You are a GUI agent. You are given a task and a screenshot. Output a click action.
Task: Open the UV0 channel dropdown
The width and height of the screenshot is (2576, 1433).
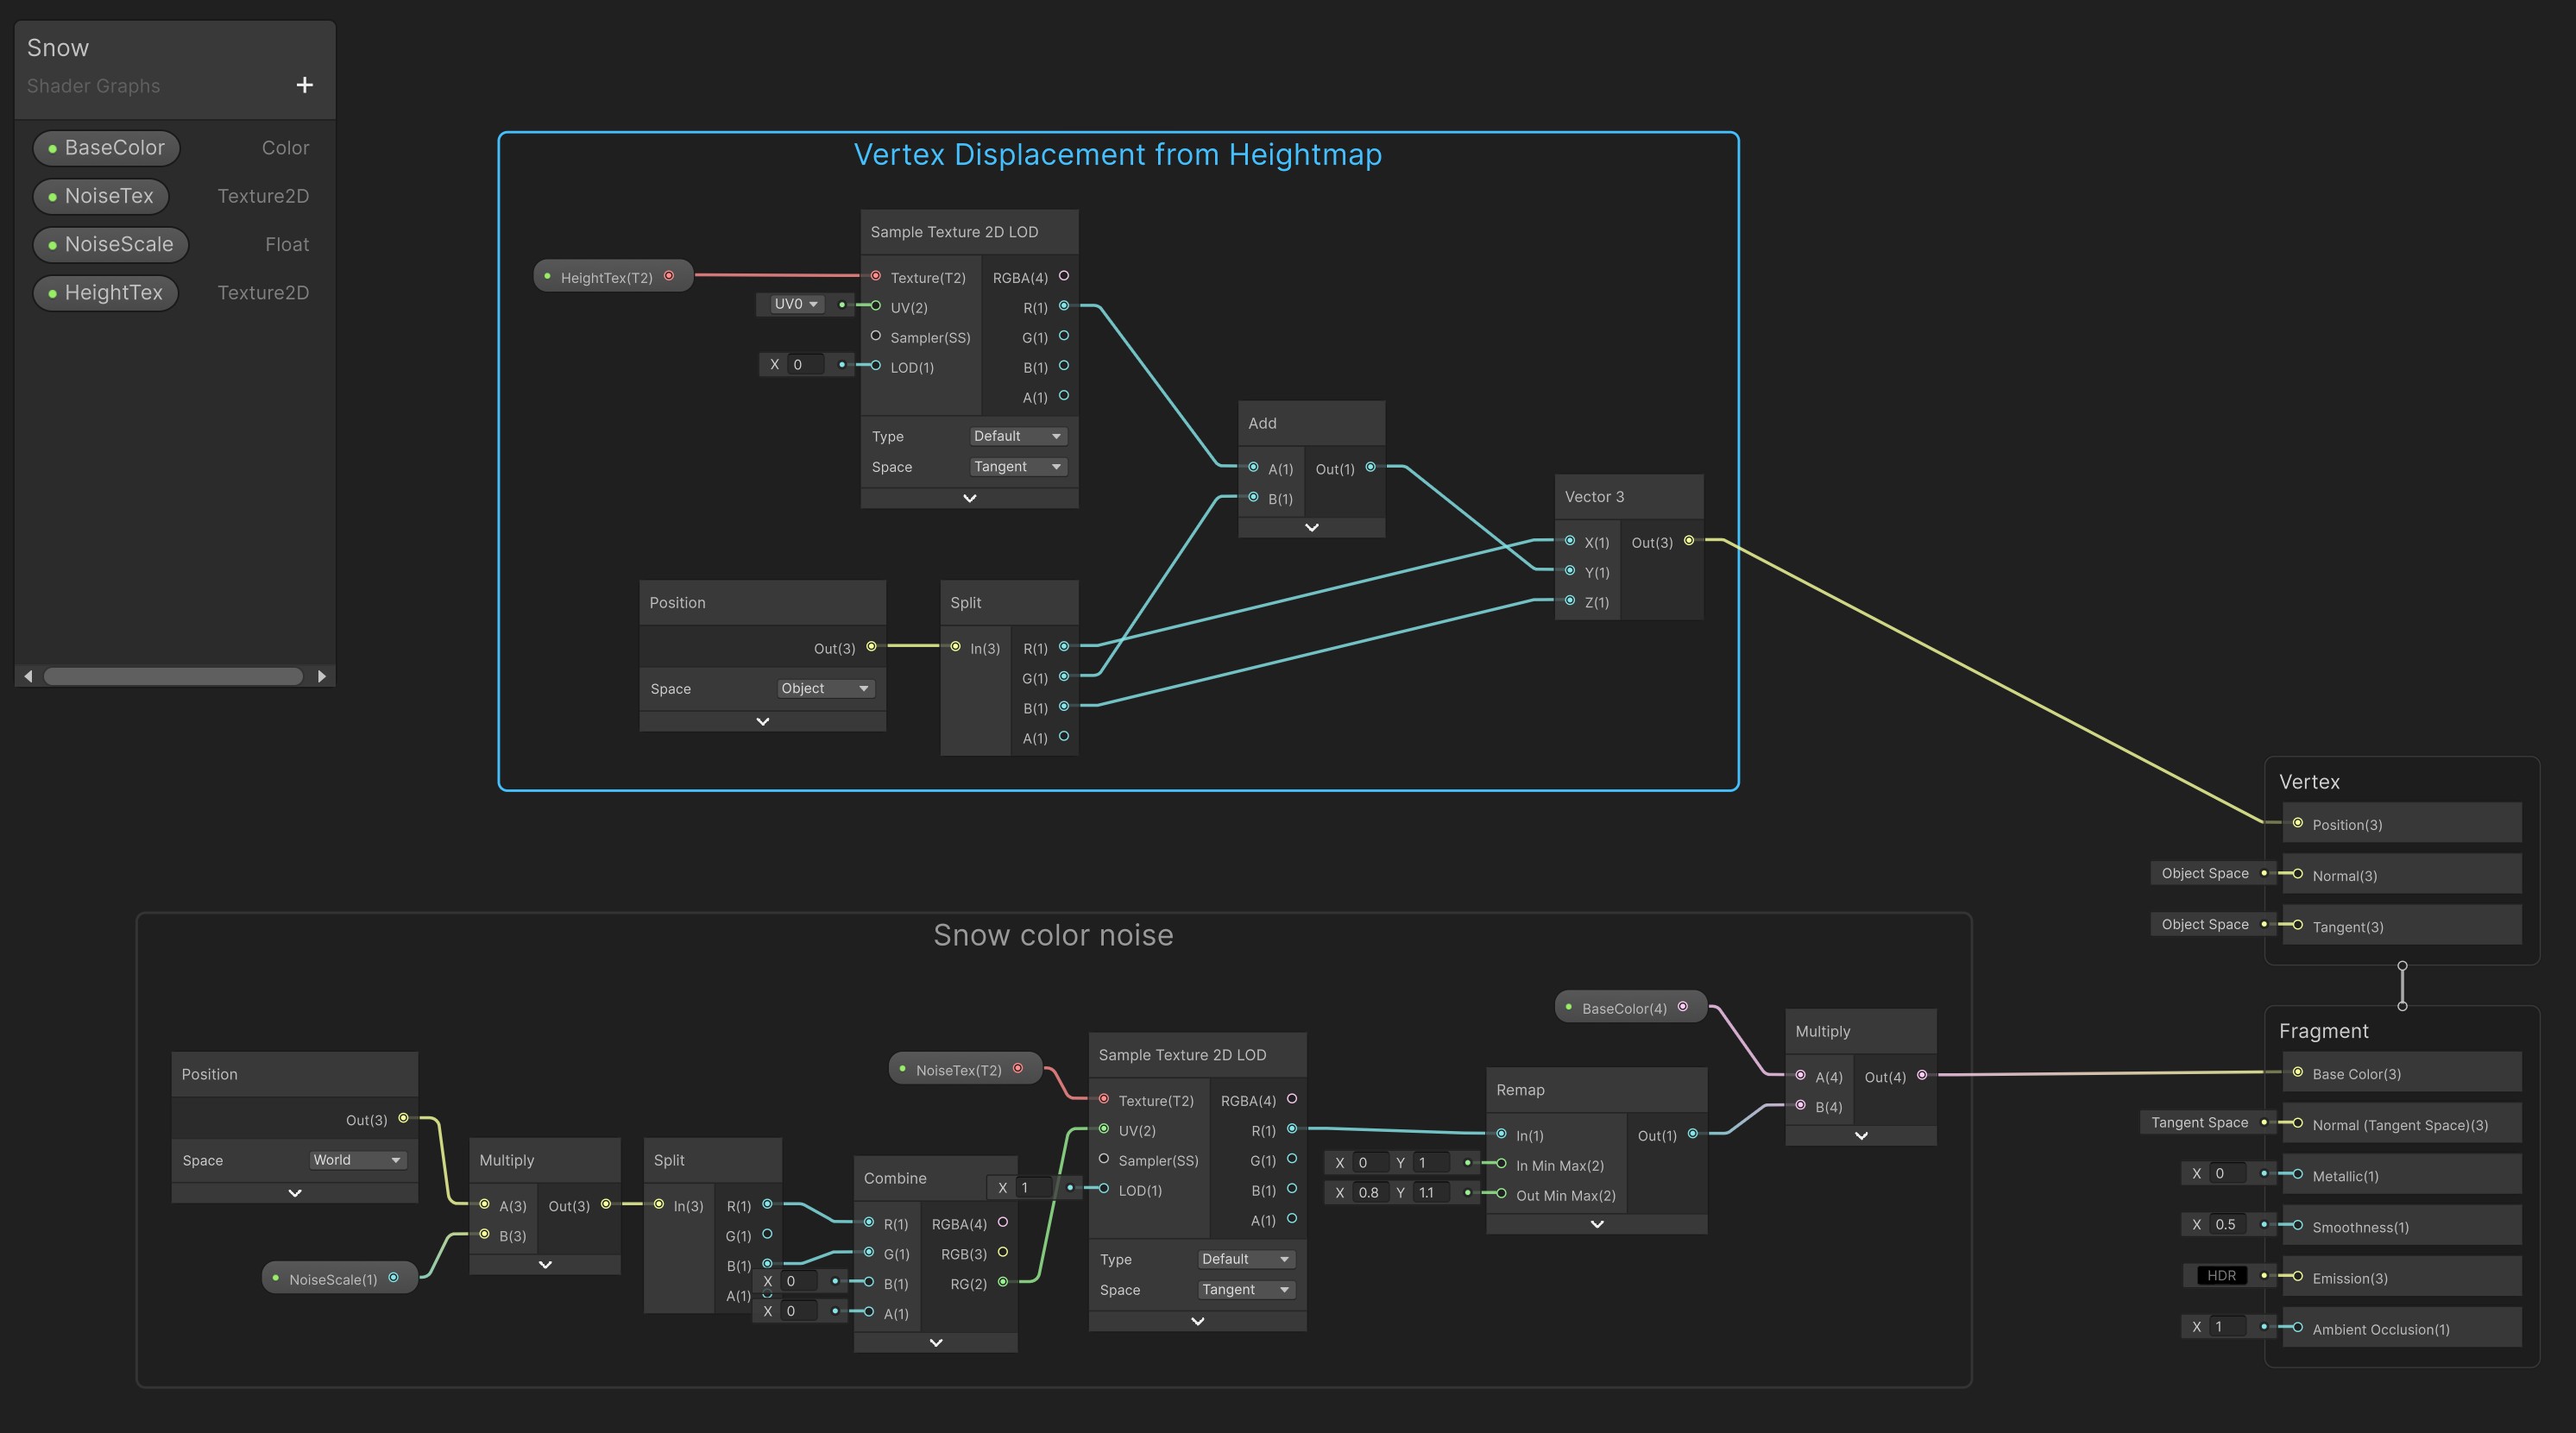796,304
